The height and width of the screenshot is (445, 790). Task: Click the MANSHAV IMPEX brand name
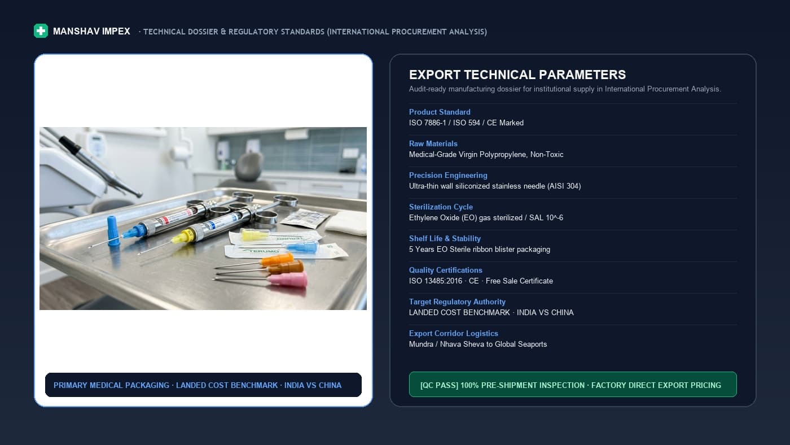pyautogui.click(x=91, y=32)
